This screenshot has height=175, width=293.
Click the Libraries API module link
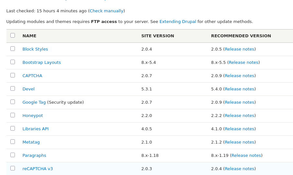coord(35,129)
